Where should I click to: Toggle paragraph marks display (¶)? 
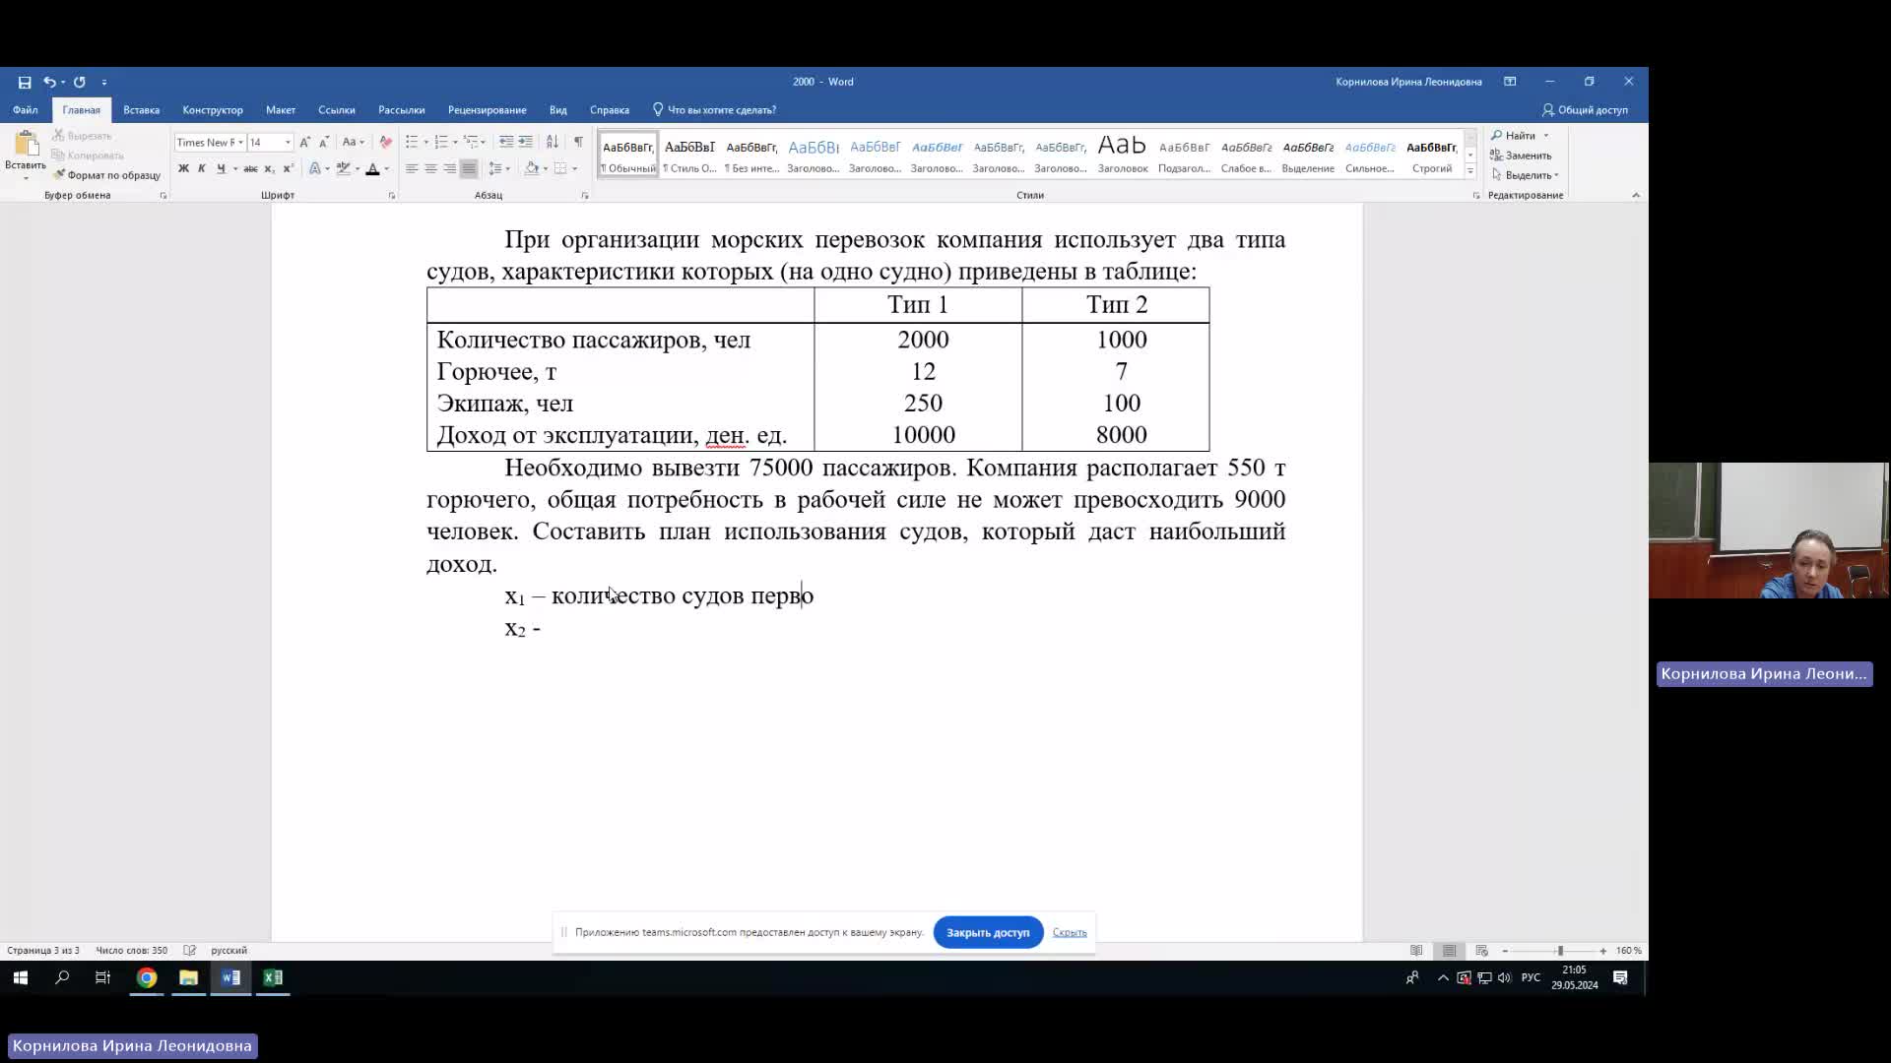tap(578, 142)
